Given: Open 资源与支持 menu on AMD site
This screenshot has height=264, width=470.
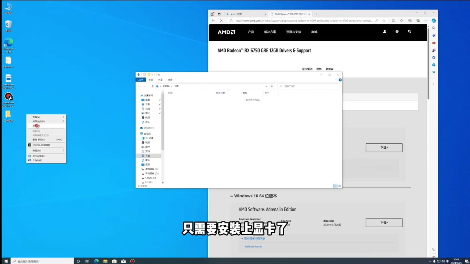Looking at the screenshot, I should (x=293, y=32).
